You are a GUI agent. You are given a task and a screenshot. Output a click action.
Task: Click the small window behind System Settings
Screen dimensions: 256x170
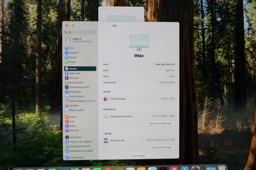click(x=121, y=14)
